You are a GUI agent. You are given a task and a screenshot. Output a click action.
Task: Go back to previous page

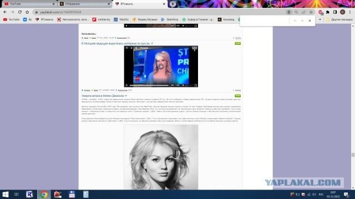coord(5,12)
